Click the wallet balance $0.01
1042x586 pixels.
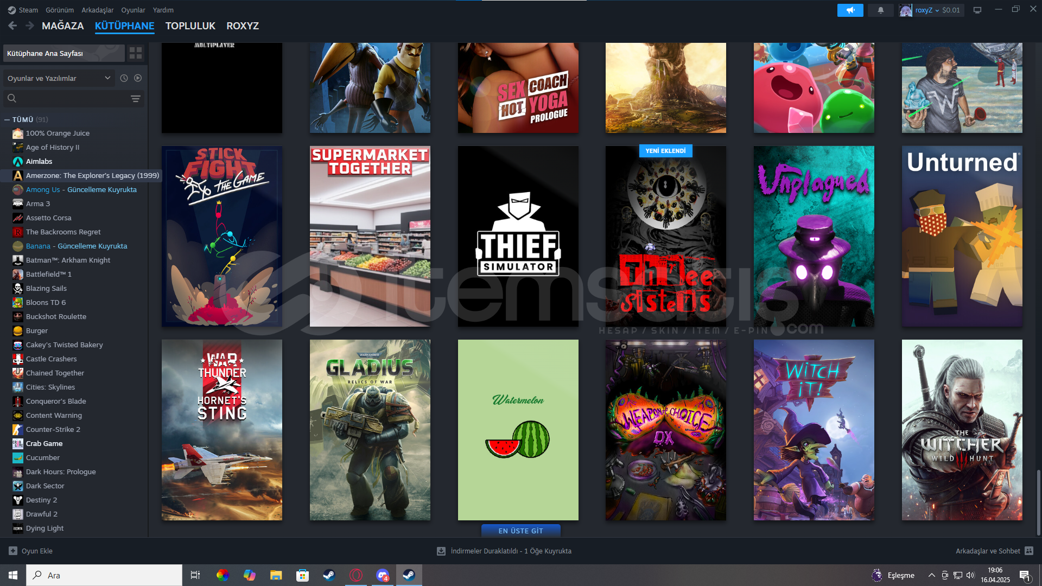pyautogui.click(x=951, y=10)
